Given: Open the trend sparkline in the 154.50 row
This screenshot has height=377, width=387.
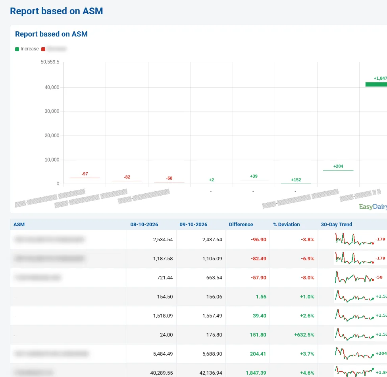Looking at the screenshot, I should click(x=354, y=296).
